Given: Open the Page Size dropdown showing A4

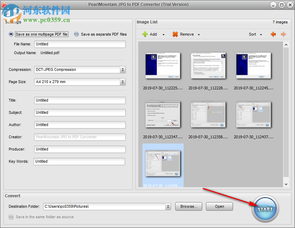Looking at the screenshot, I should (123, 82).
